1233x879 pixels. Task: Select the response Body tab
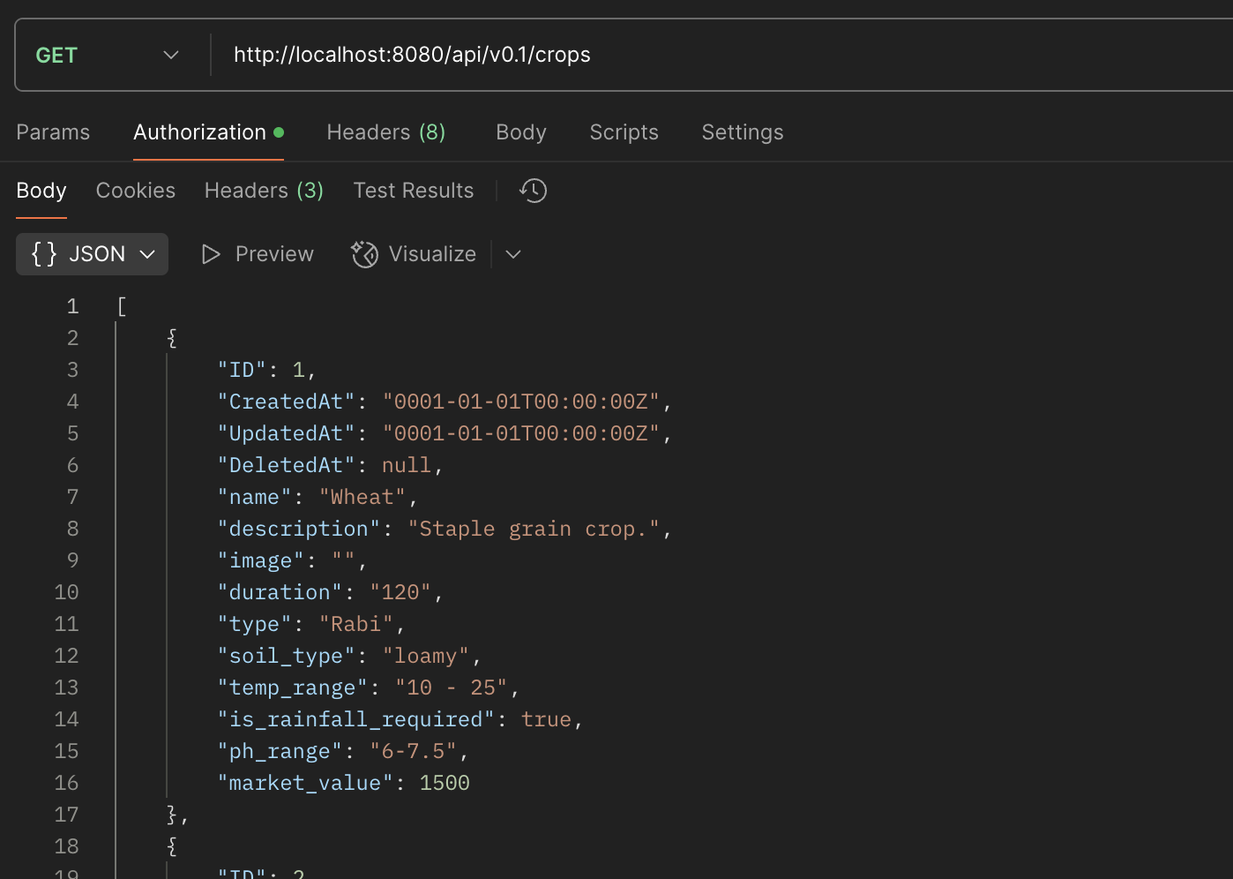point(41,191)
